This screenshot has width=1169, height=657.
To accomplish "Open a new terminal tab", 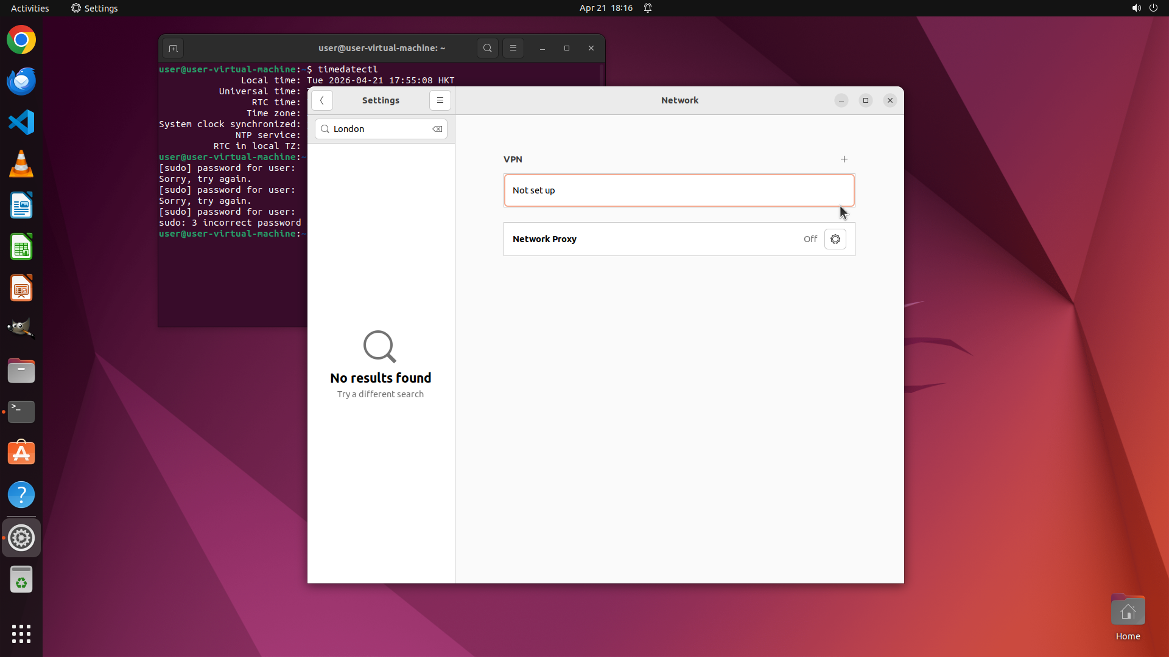I will (173, 48).
